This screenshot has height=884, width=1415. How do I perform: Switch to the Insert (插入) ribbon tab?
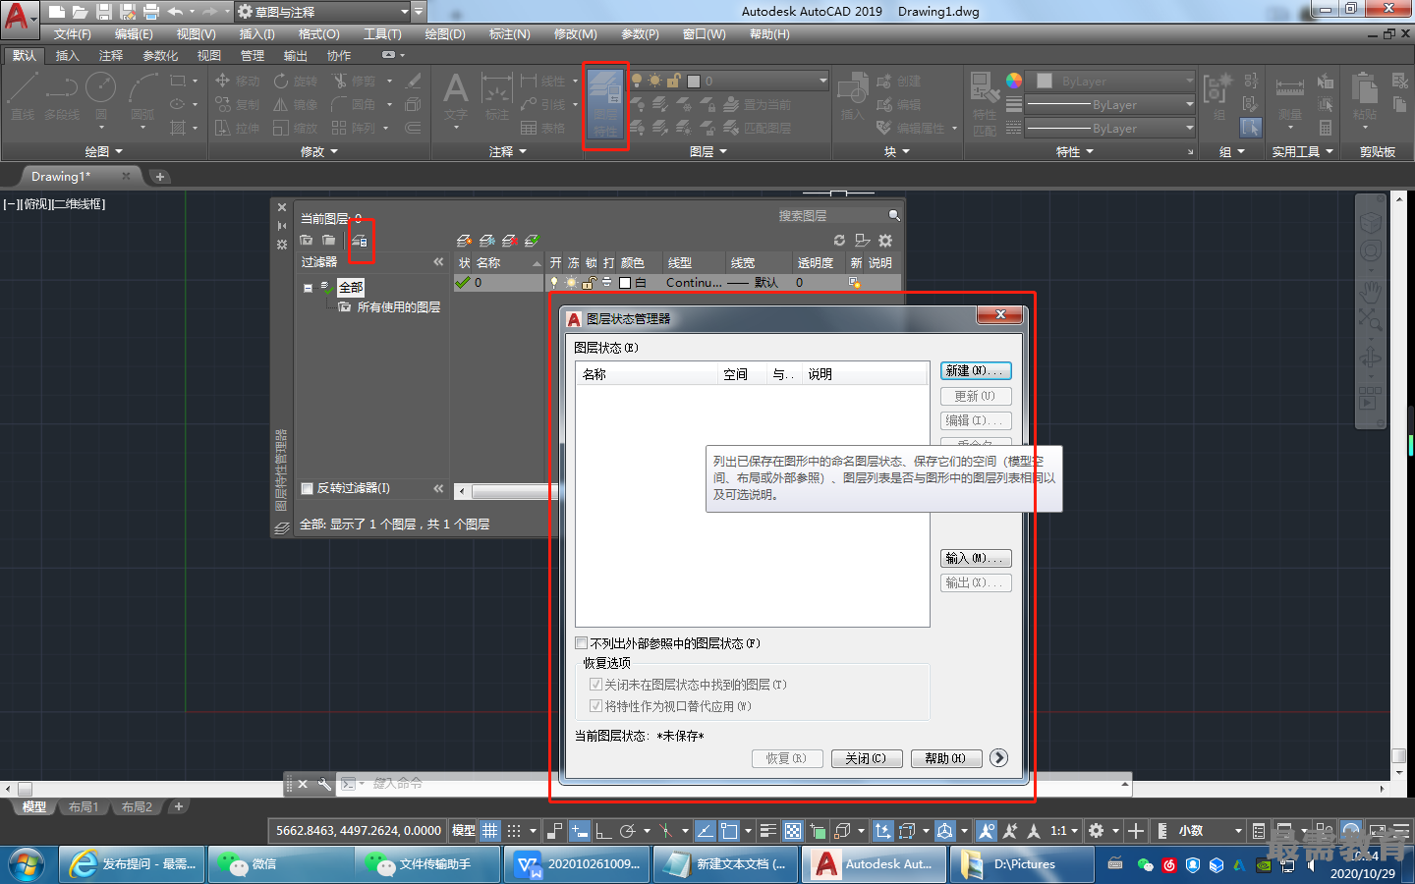pos(67,55)
